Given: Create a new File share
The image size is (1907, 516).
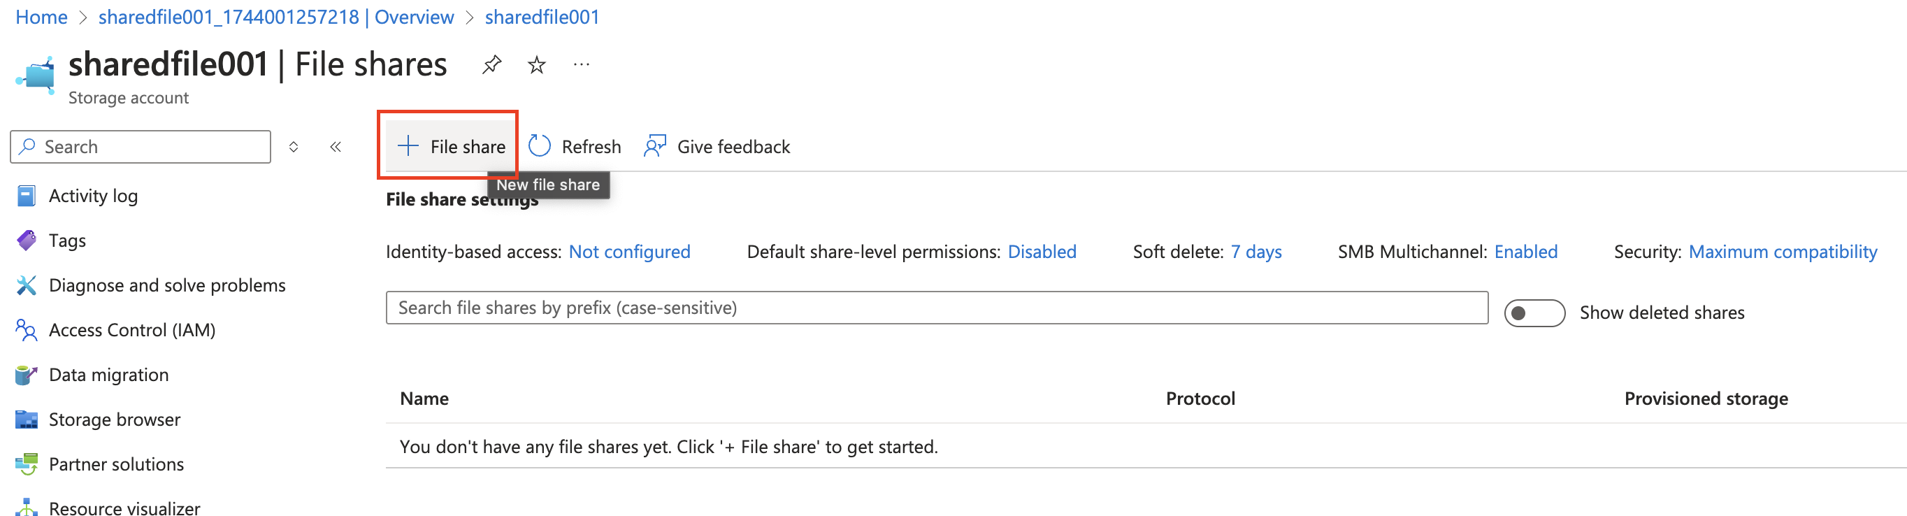Looking at the screenshot, I should click(x=451, y=147).
